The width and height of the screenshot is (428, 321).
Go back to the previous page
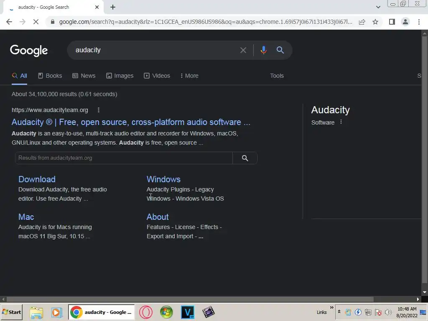coord(9,22)
